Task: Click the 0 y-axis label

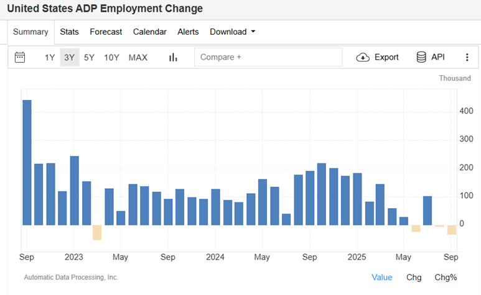Action: coord(462,224)
